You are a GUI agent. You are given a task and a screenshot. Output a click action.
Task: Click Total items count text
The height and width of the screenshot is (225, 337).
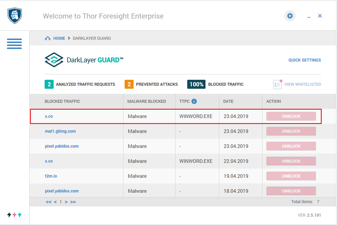click(x=305, y=202)
